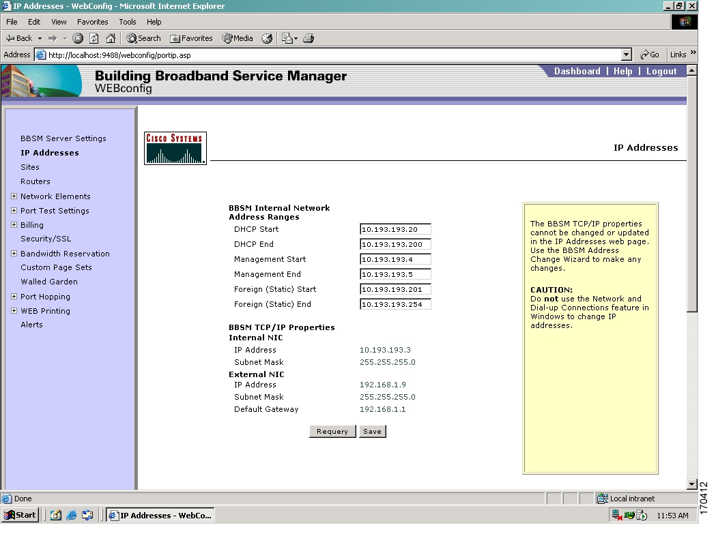The image size is (716, 534).
Task: Click the Save button
Action: point(372,432)
